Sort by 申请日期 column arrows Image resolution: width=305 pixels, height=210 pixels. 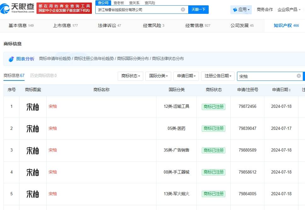pos(290,90)
